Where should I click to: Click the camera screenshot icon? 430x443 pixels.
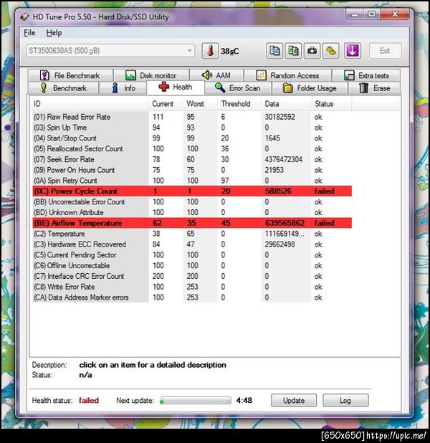point(312,51)
